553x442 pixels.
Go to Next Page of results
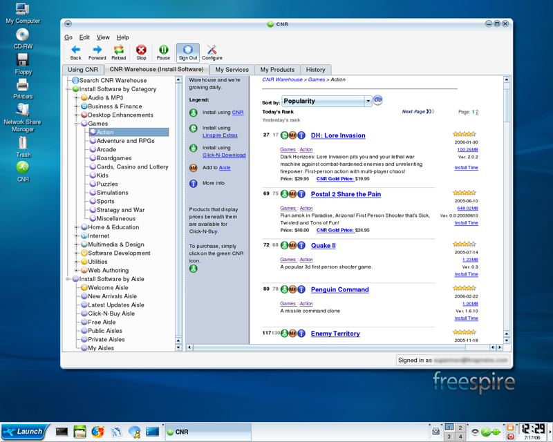(x=418, y=111)
